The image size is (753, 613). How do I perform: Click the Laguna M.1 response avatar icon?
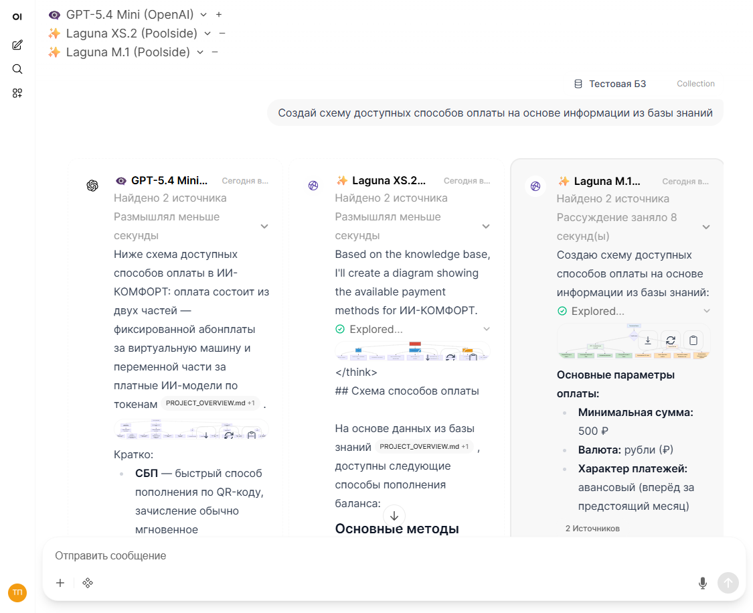535,186
